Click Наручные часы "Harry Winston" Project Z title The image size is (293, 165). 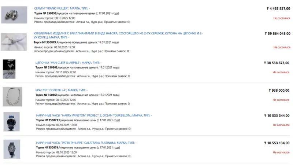[94, 115]
